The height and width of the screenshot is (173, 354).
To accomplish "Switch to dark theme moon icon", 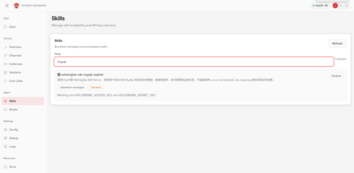I will tap(346, 6).
